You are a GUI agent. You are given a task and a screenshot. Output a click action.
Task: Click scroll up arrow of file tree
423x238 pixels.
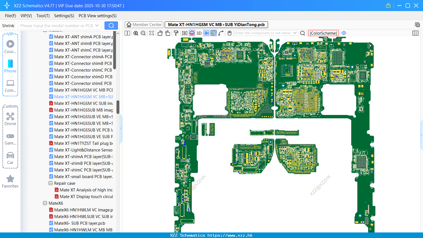[118, 33]
